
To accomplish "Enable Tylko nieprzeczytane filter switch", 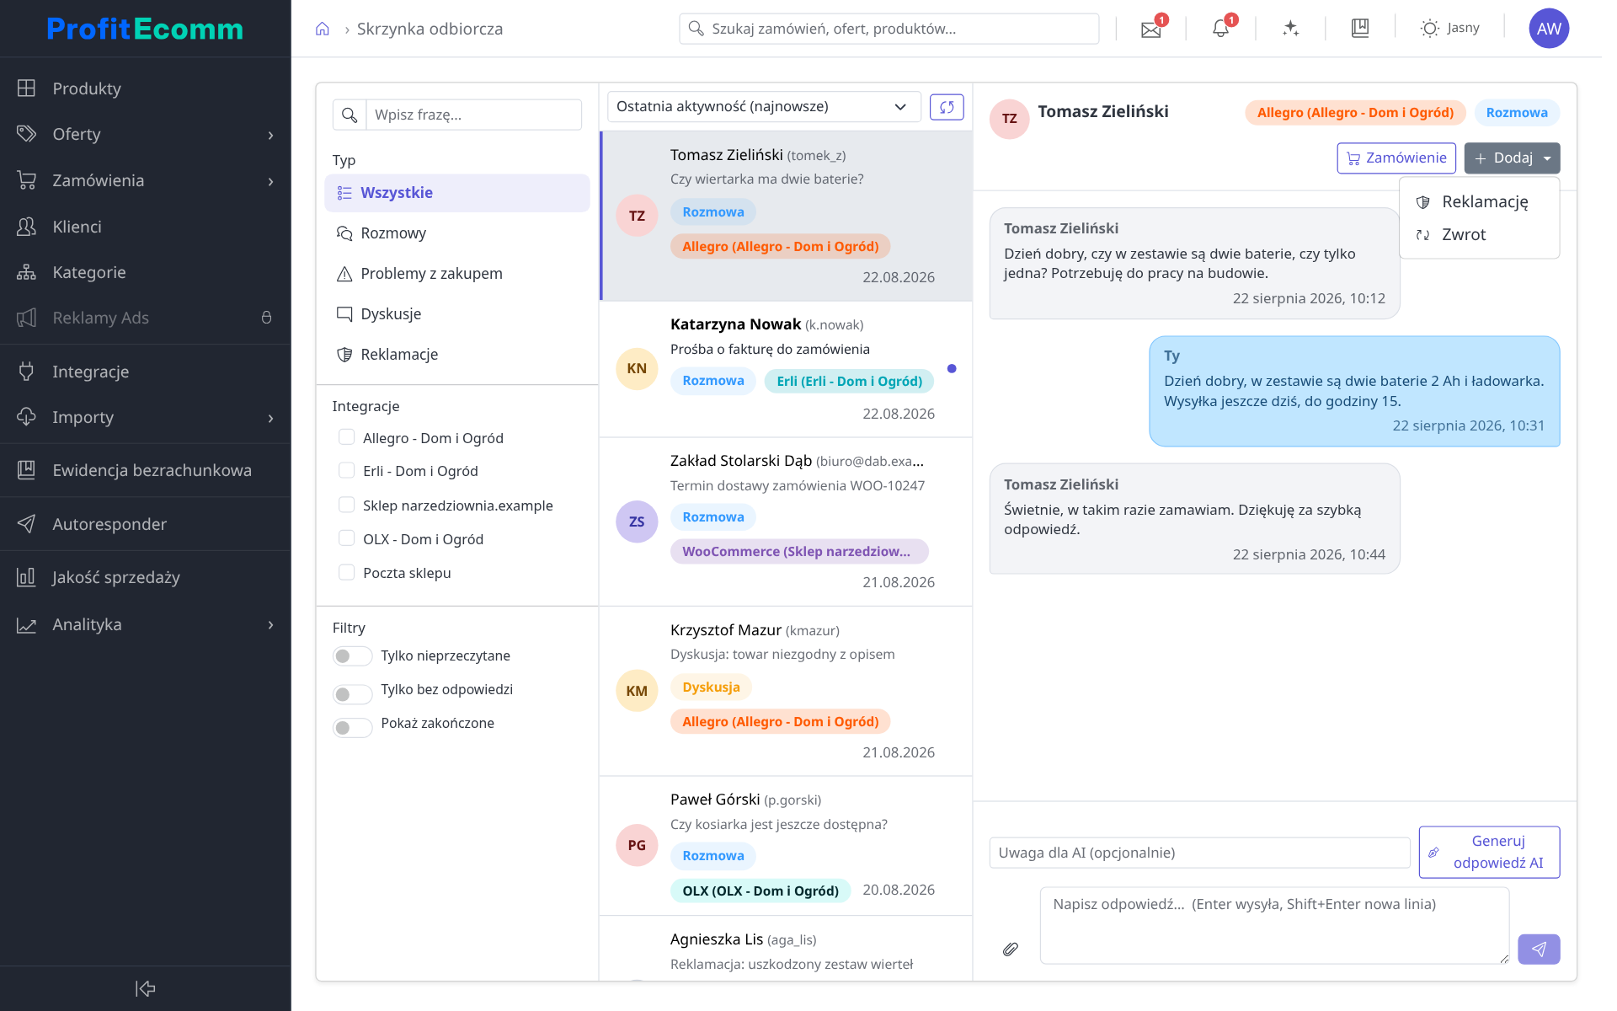I will (x=352, y=656).
